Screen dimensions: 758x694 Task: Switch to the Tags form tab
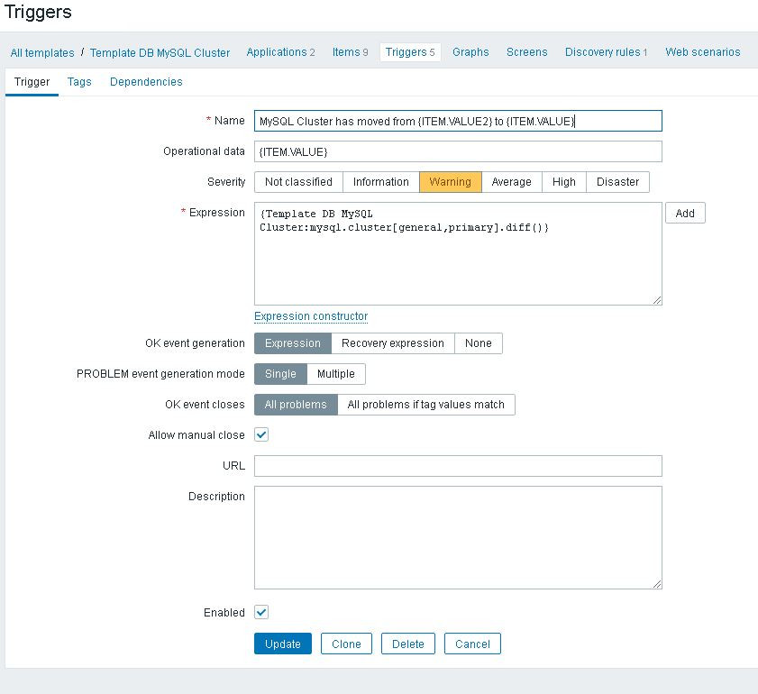click(x=79, y=82)
